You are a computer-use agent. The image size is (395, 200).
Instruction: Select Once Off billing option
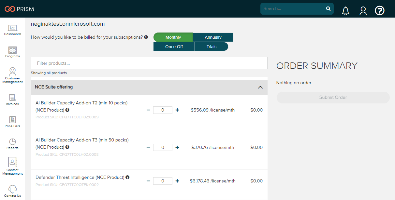(x=174, y=47)
